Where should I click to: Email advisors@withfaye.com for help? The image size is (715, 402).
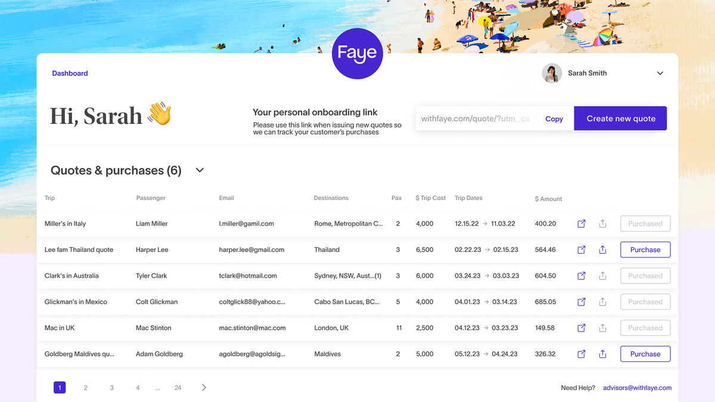pyautogui.click(x=637, y=388)
